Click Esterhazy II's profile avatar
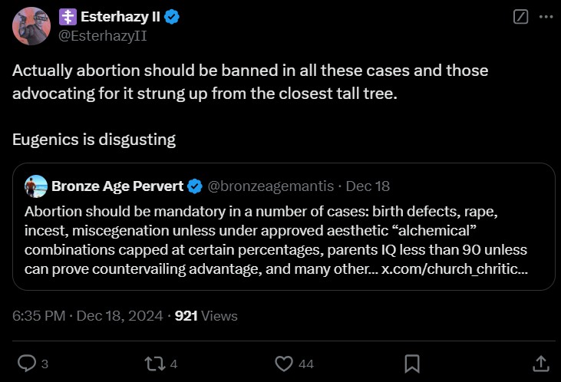Image resolution: width=561 pixels, height=382 pixels. 31,25
